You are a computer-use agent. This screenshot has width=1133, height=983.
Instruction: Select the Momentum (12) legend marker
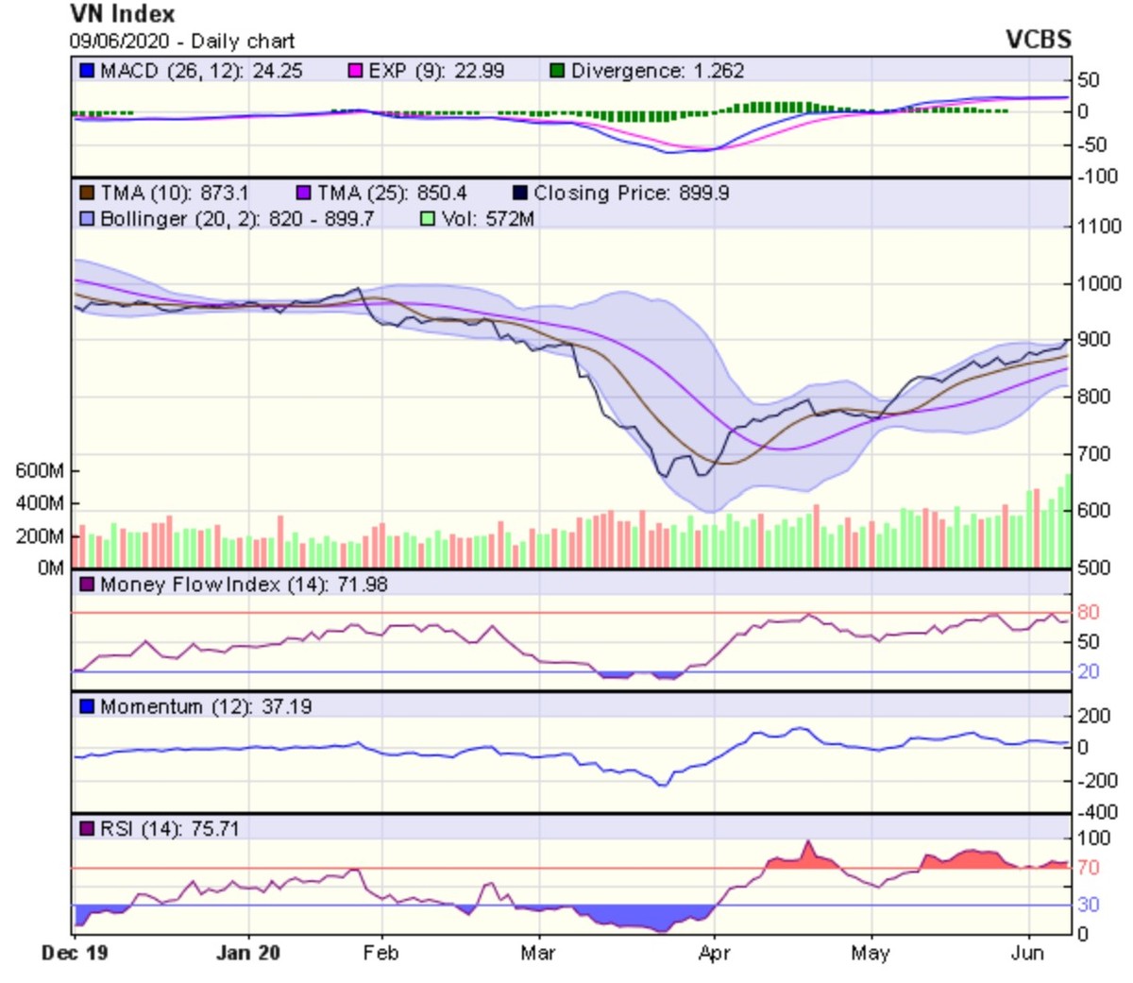coord(88,707)
